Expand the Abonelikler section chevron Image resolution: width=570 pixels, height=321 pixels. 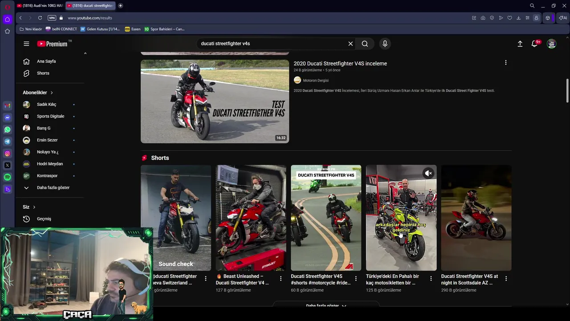(52, 93)
